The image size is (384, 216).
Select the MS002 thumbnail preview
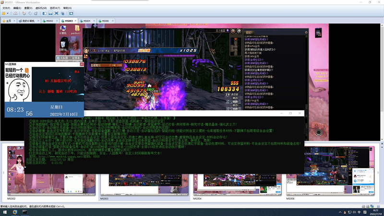coord(51,171)
